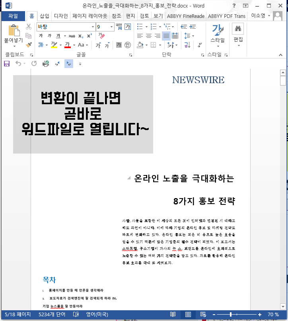Select the Format Painter brush
Viewport: 288px width, 321px height.
click(x=29, y=45)
